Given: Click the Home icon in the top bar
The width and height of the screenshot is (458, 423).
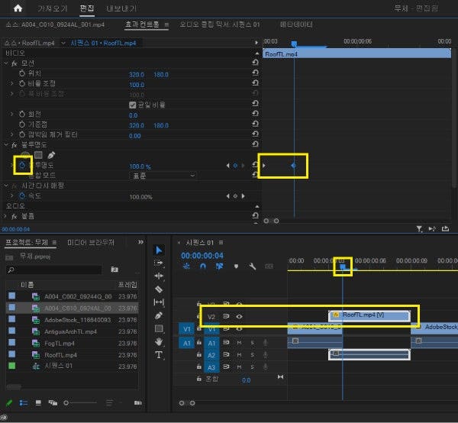Looking at the screenshot, I should tap(18, 10).
